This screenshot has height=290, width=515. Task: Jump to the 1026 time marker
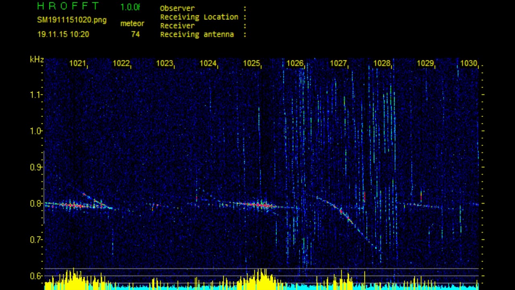(x=295, y=63)
